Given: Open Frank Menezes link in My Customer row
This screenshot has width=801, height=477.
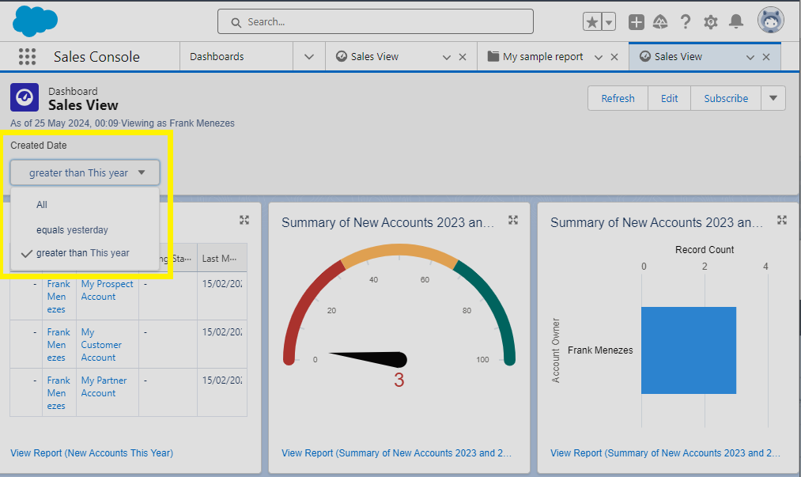Looking at the screenshot, I should (x=59, y=345).
